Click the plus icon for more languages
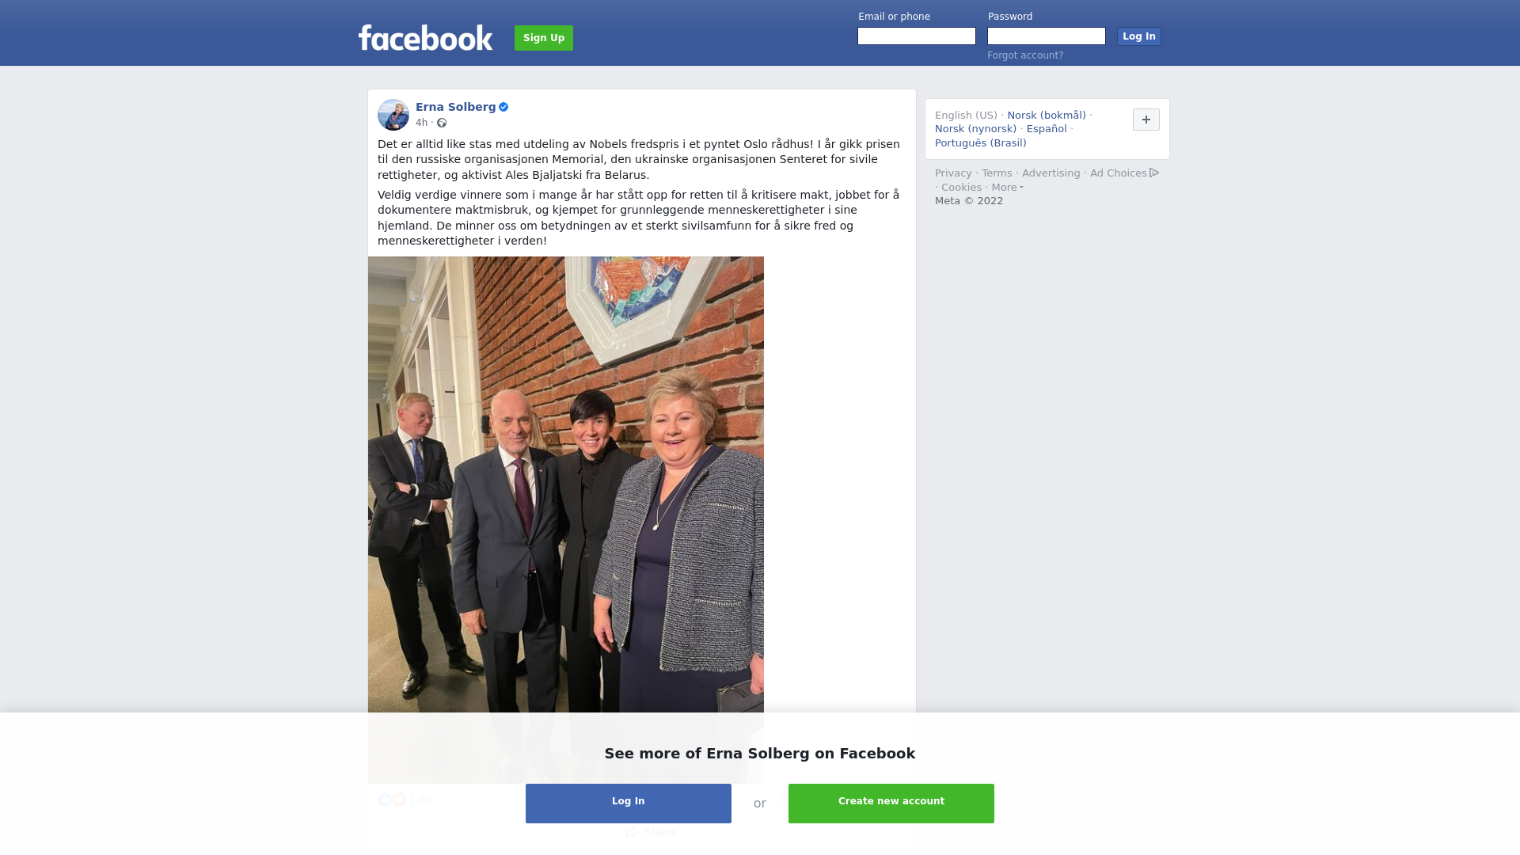Viewport: 1520px width, 855px height. (1146, 120)
